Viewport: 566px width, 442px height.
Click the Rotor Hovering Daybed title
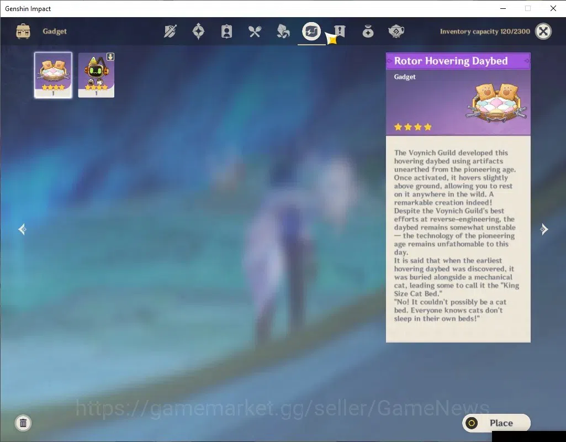(x=451, y=61)
